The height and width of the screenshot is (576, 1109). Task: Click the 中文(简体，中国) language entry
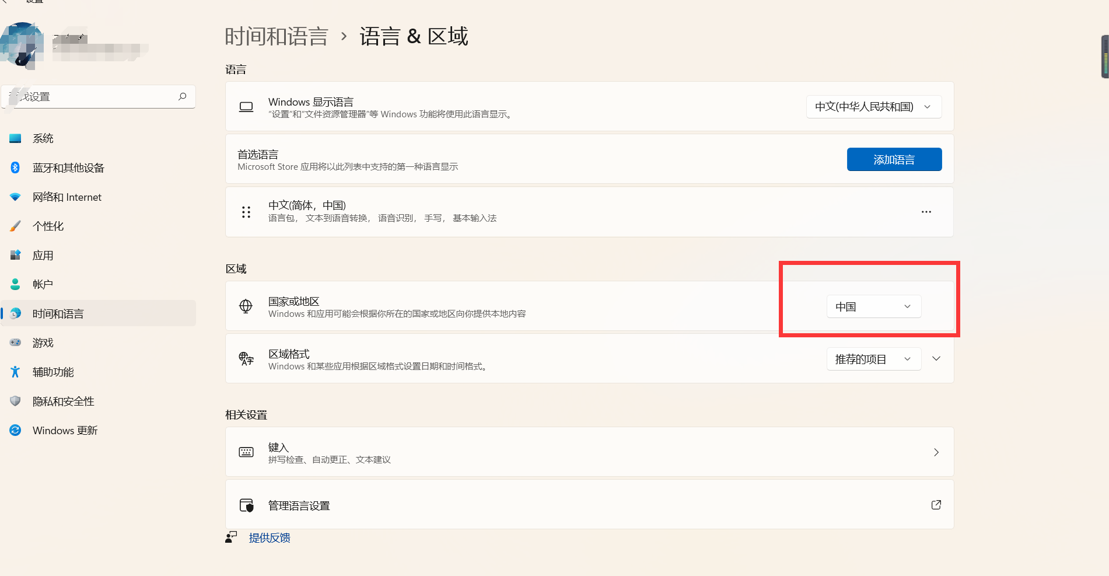click(589, 212)
